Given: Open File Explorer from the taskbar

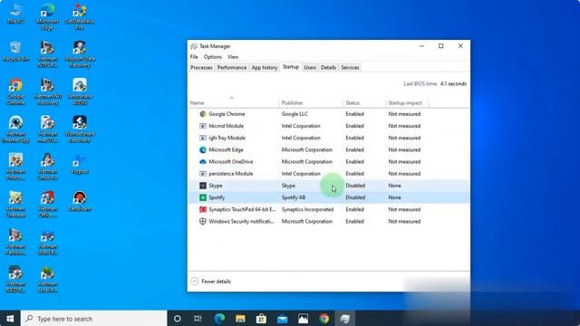Looking at the screenshot, I should tap(240, 318).
